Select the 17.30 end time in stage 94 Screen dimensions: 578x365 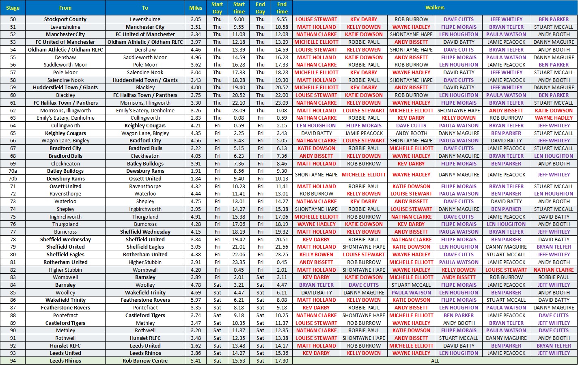282,361
